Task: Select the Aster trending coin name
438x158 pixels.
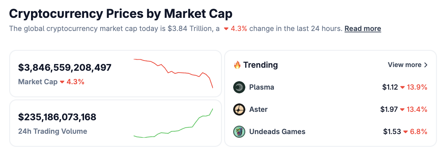Action: (x=258, y=109)
